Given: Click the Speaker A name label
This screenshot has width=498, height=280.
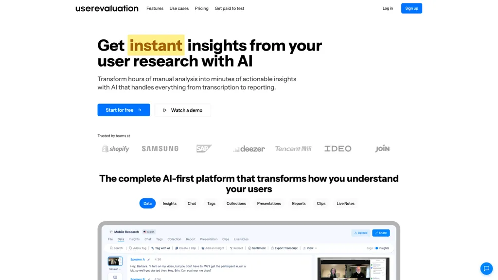Looking at the screenshot, I should click(x=138, y=260).
